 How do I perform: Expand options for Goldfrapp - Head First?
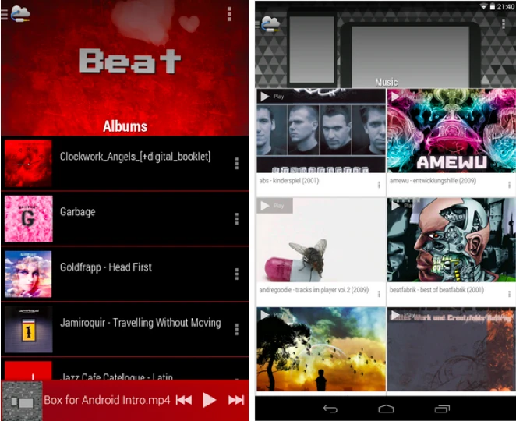236,274
